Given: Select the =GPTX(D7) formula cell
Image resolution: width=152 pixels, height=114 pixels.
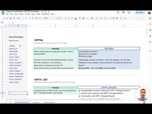Looking at the screenshot, I should tap(109, 48).
